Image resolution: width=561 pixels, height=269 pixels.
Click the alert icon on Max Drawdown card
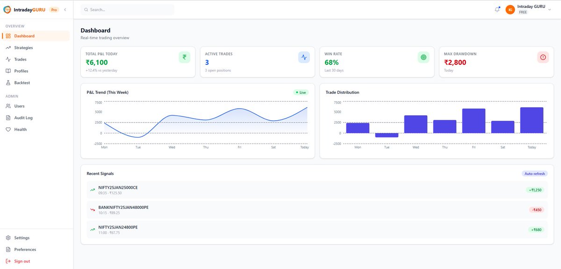click(543, 57)
